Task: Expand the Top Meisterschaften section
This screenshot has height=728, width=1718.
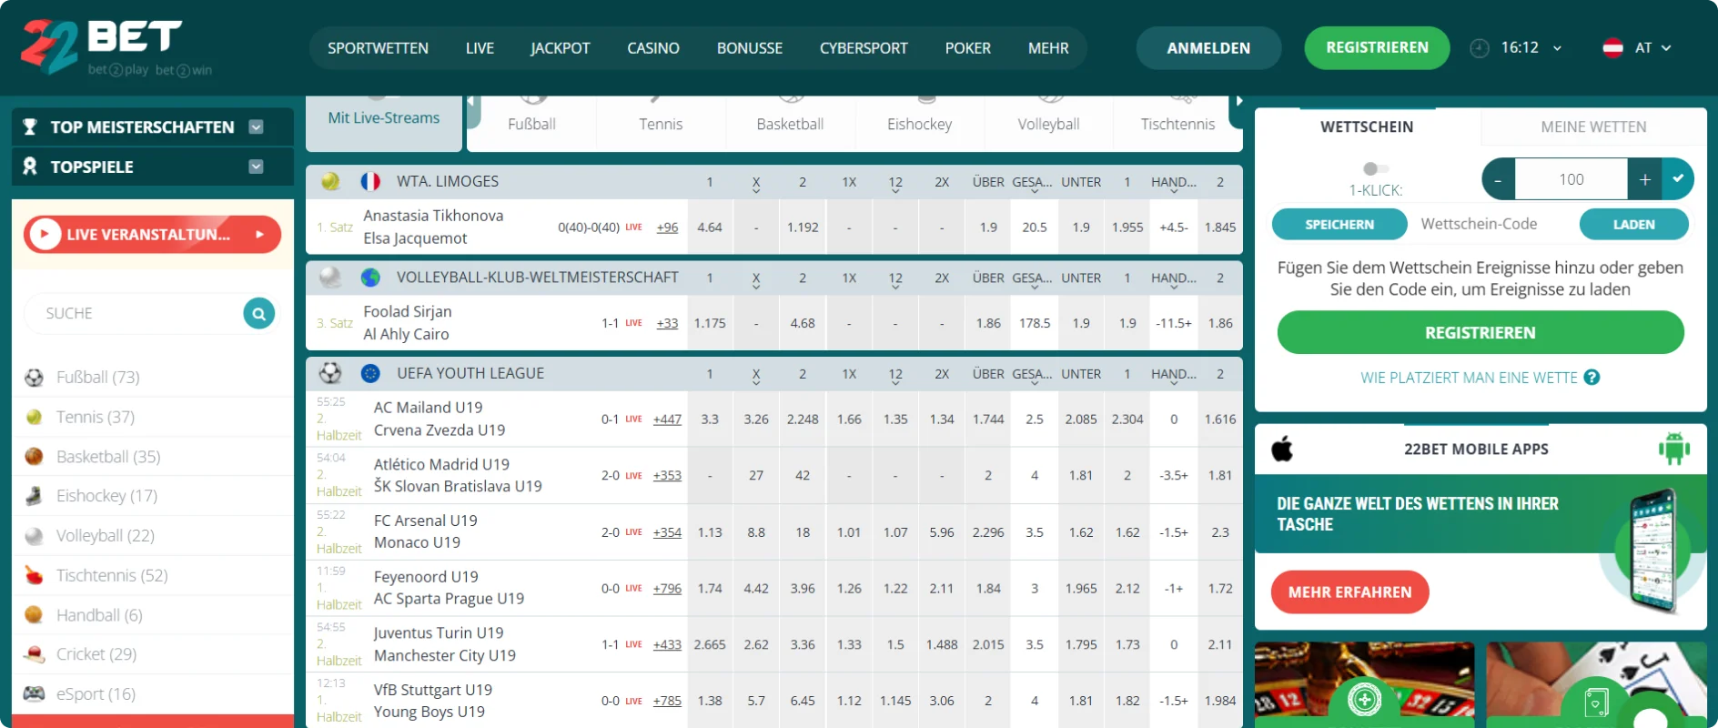Action: [257, 126]
